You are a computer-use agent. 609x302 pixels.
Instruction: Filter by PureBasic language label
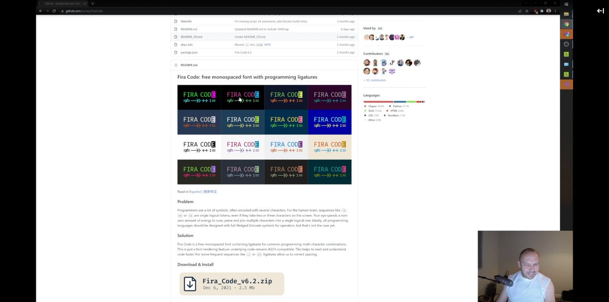[394, 115]
